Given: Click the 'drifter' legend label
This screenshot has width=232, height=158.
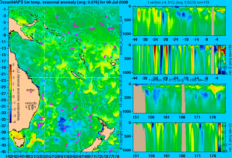Looking at the screenshot, I should tap(31, 90).
